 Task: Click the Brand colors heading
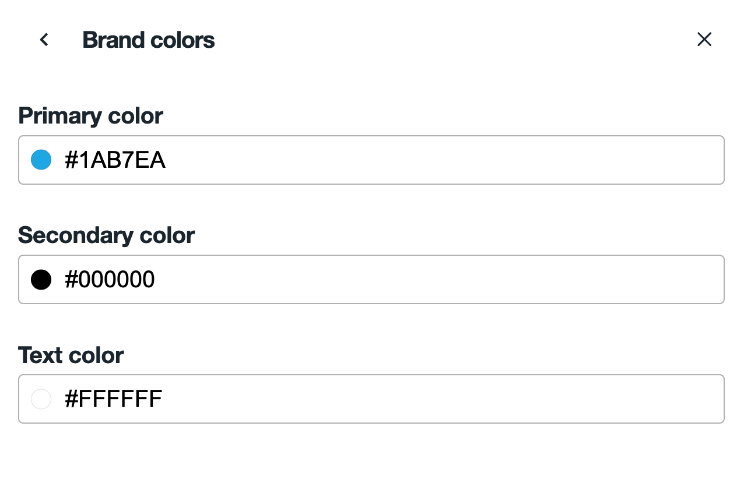pyautogui.click(x=148, y=40)
